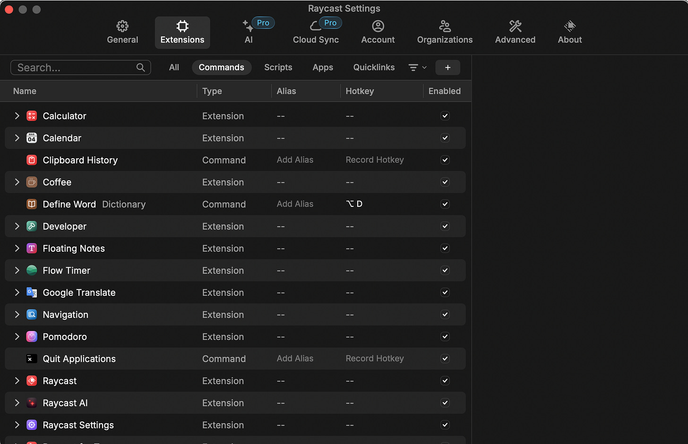688x444 pixels.
Task: Click the Alias column header
Action: 286,91
